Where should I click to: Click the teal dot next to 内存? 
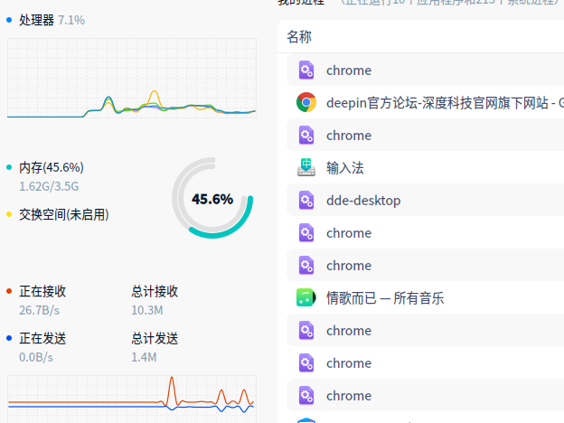pos(9,167)
